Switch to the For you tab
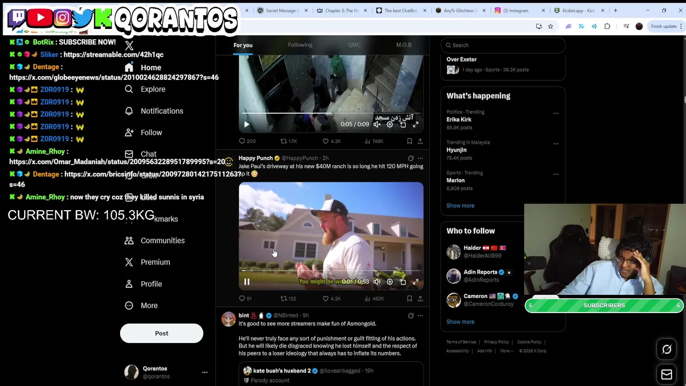 click(243, 45)
